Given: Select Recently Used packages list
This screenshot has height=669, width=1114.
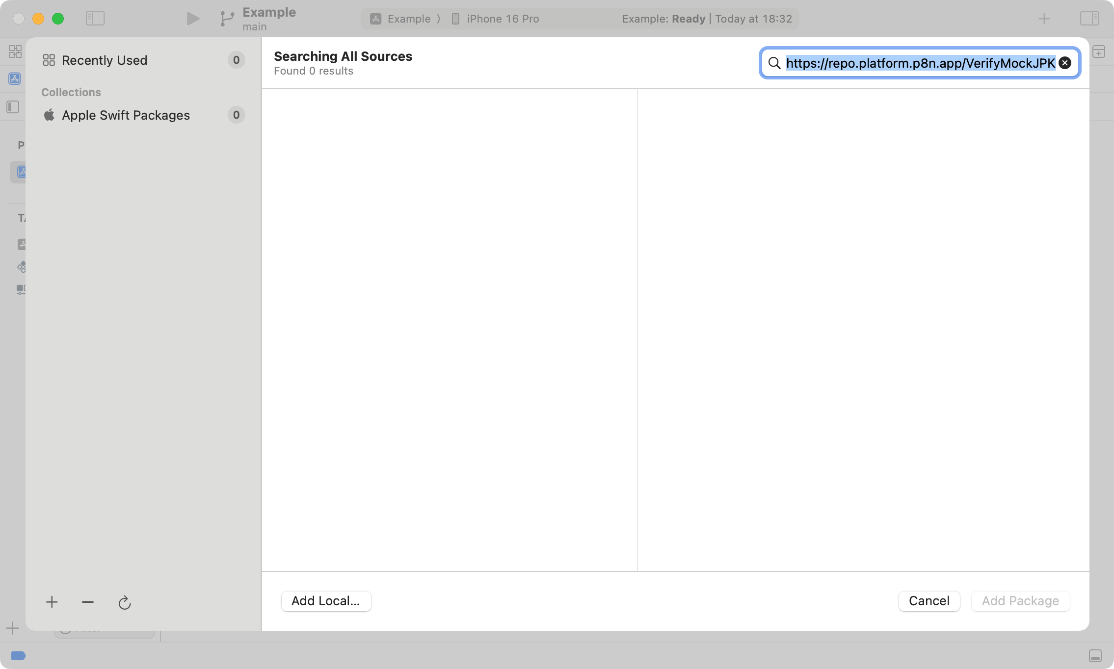Looking at the screenshot, I should click(105, 60).
